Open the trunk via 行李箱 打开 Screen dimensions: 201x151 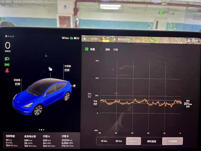click(68, 68)
